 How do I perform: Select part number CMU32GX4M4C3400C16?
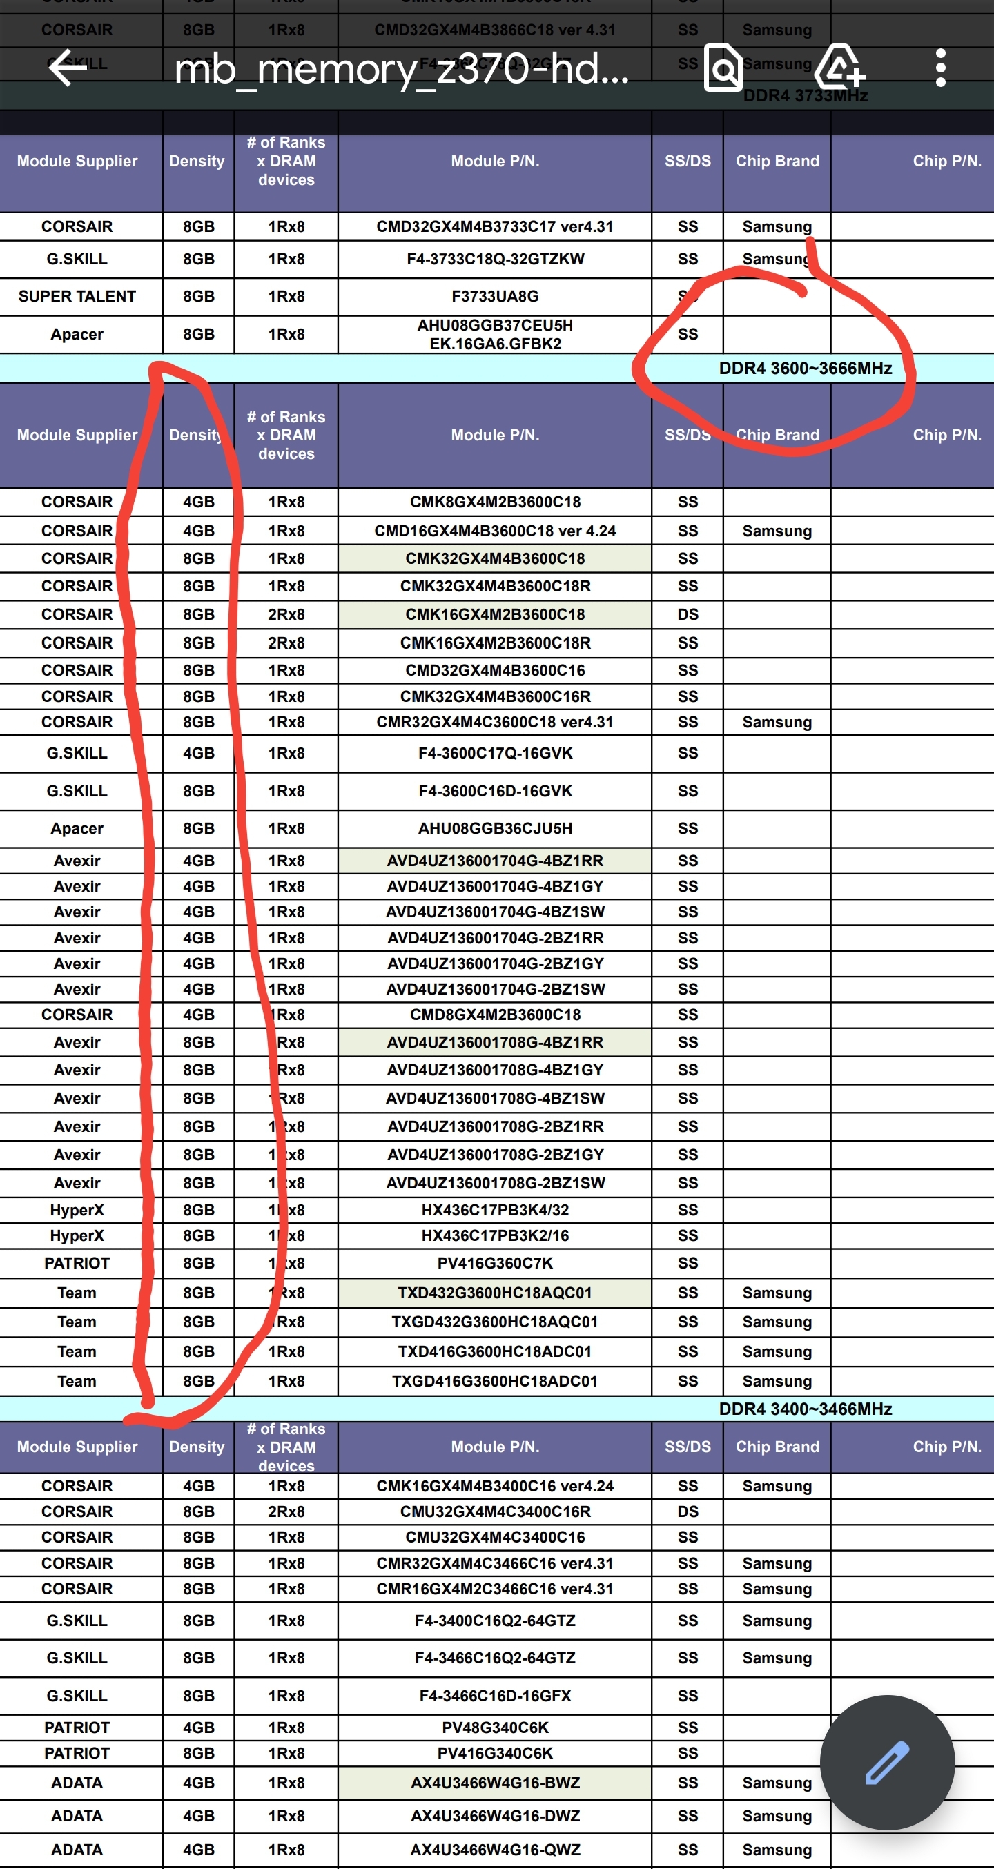pos(495,1537)
